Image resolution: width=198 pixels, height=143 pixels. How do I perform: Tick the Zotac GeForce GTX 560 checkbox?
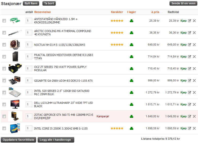pyautogui.click(x=4, y=116)
